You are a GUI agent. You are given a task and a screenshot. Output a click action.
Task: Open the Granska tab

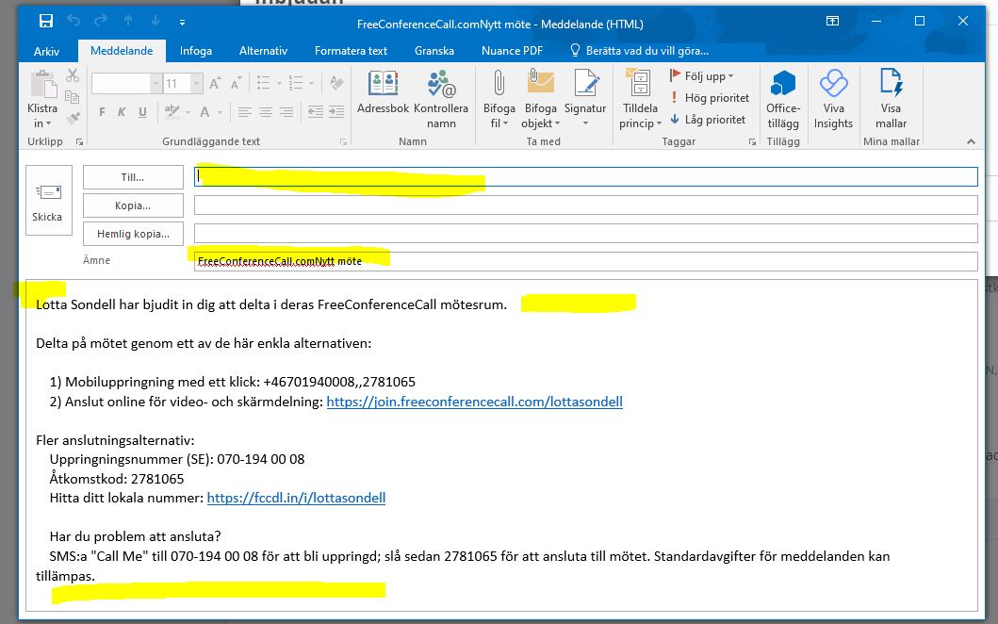tap(434, 51)
